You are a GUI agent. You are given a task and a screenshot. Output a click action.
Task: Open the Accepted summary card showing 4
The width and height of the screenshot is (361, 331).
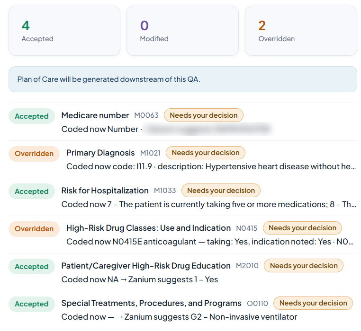click(64, 31)
